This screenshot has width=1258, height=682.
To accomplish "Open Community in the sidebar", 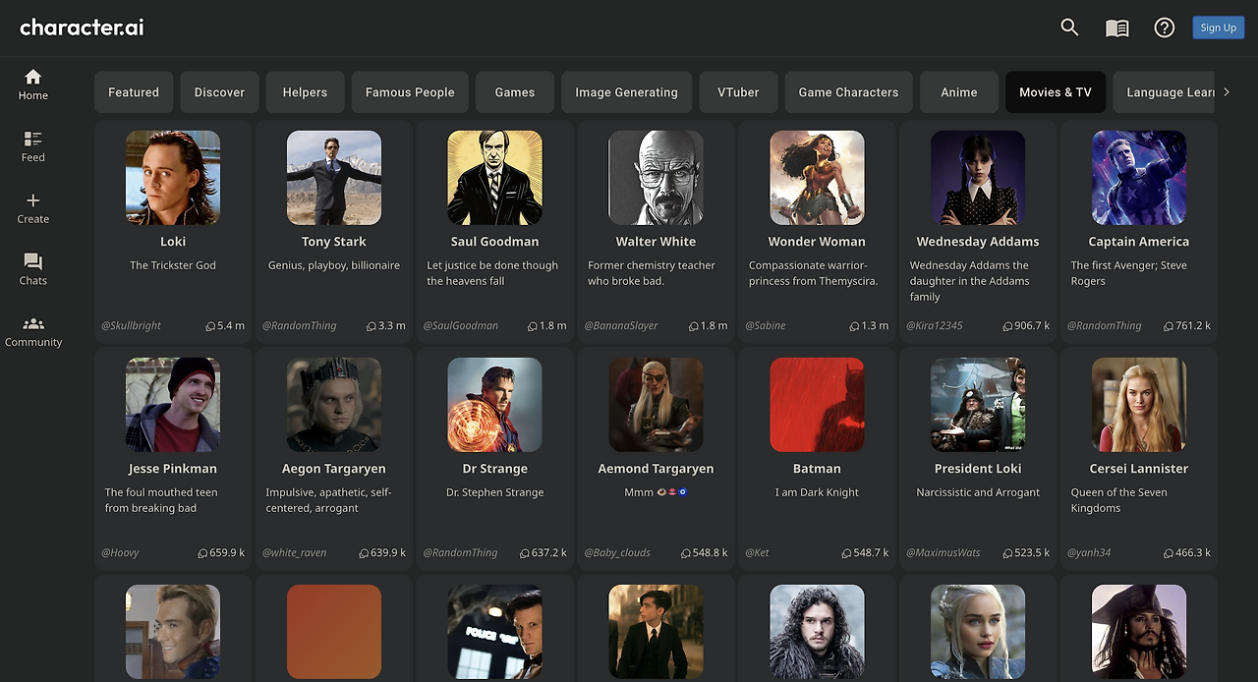I will point(33,331).
